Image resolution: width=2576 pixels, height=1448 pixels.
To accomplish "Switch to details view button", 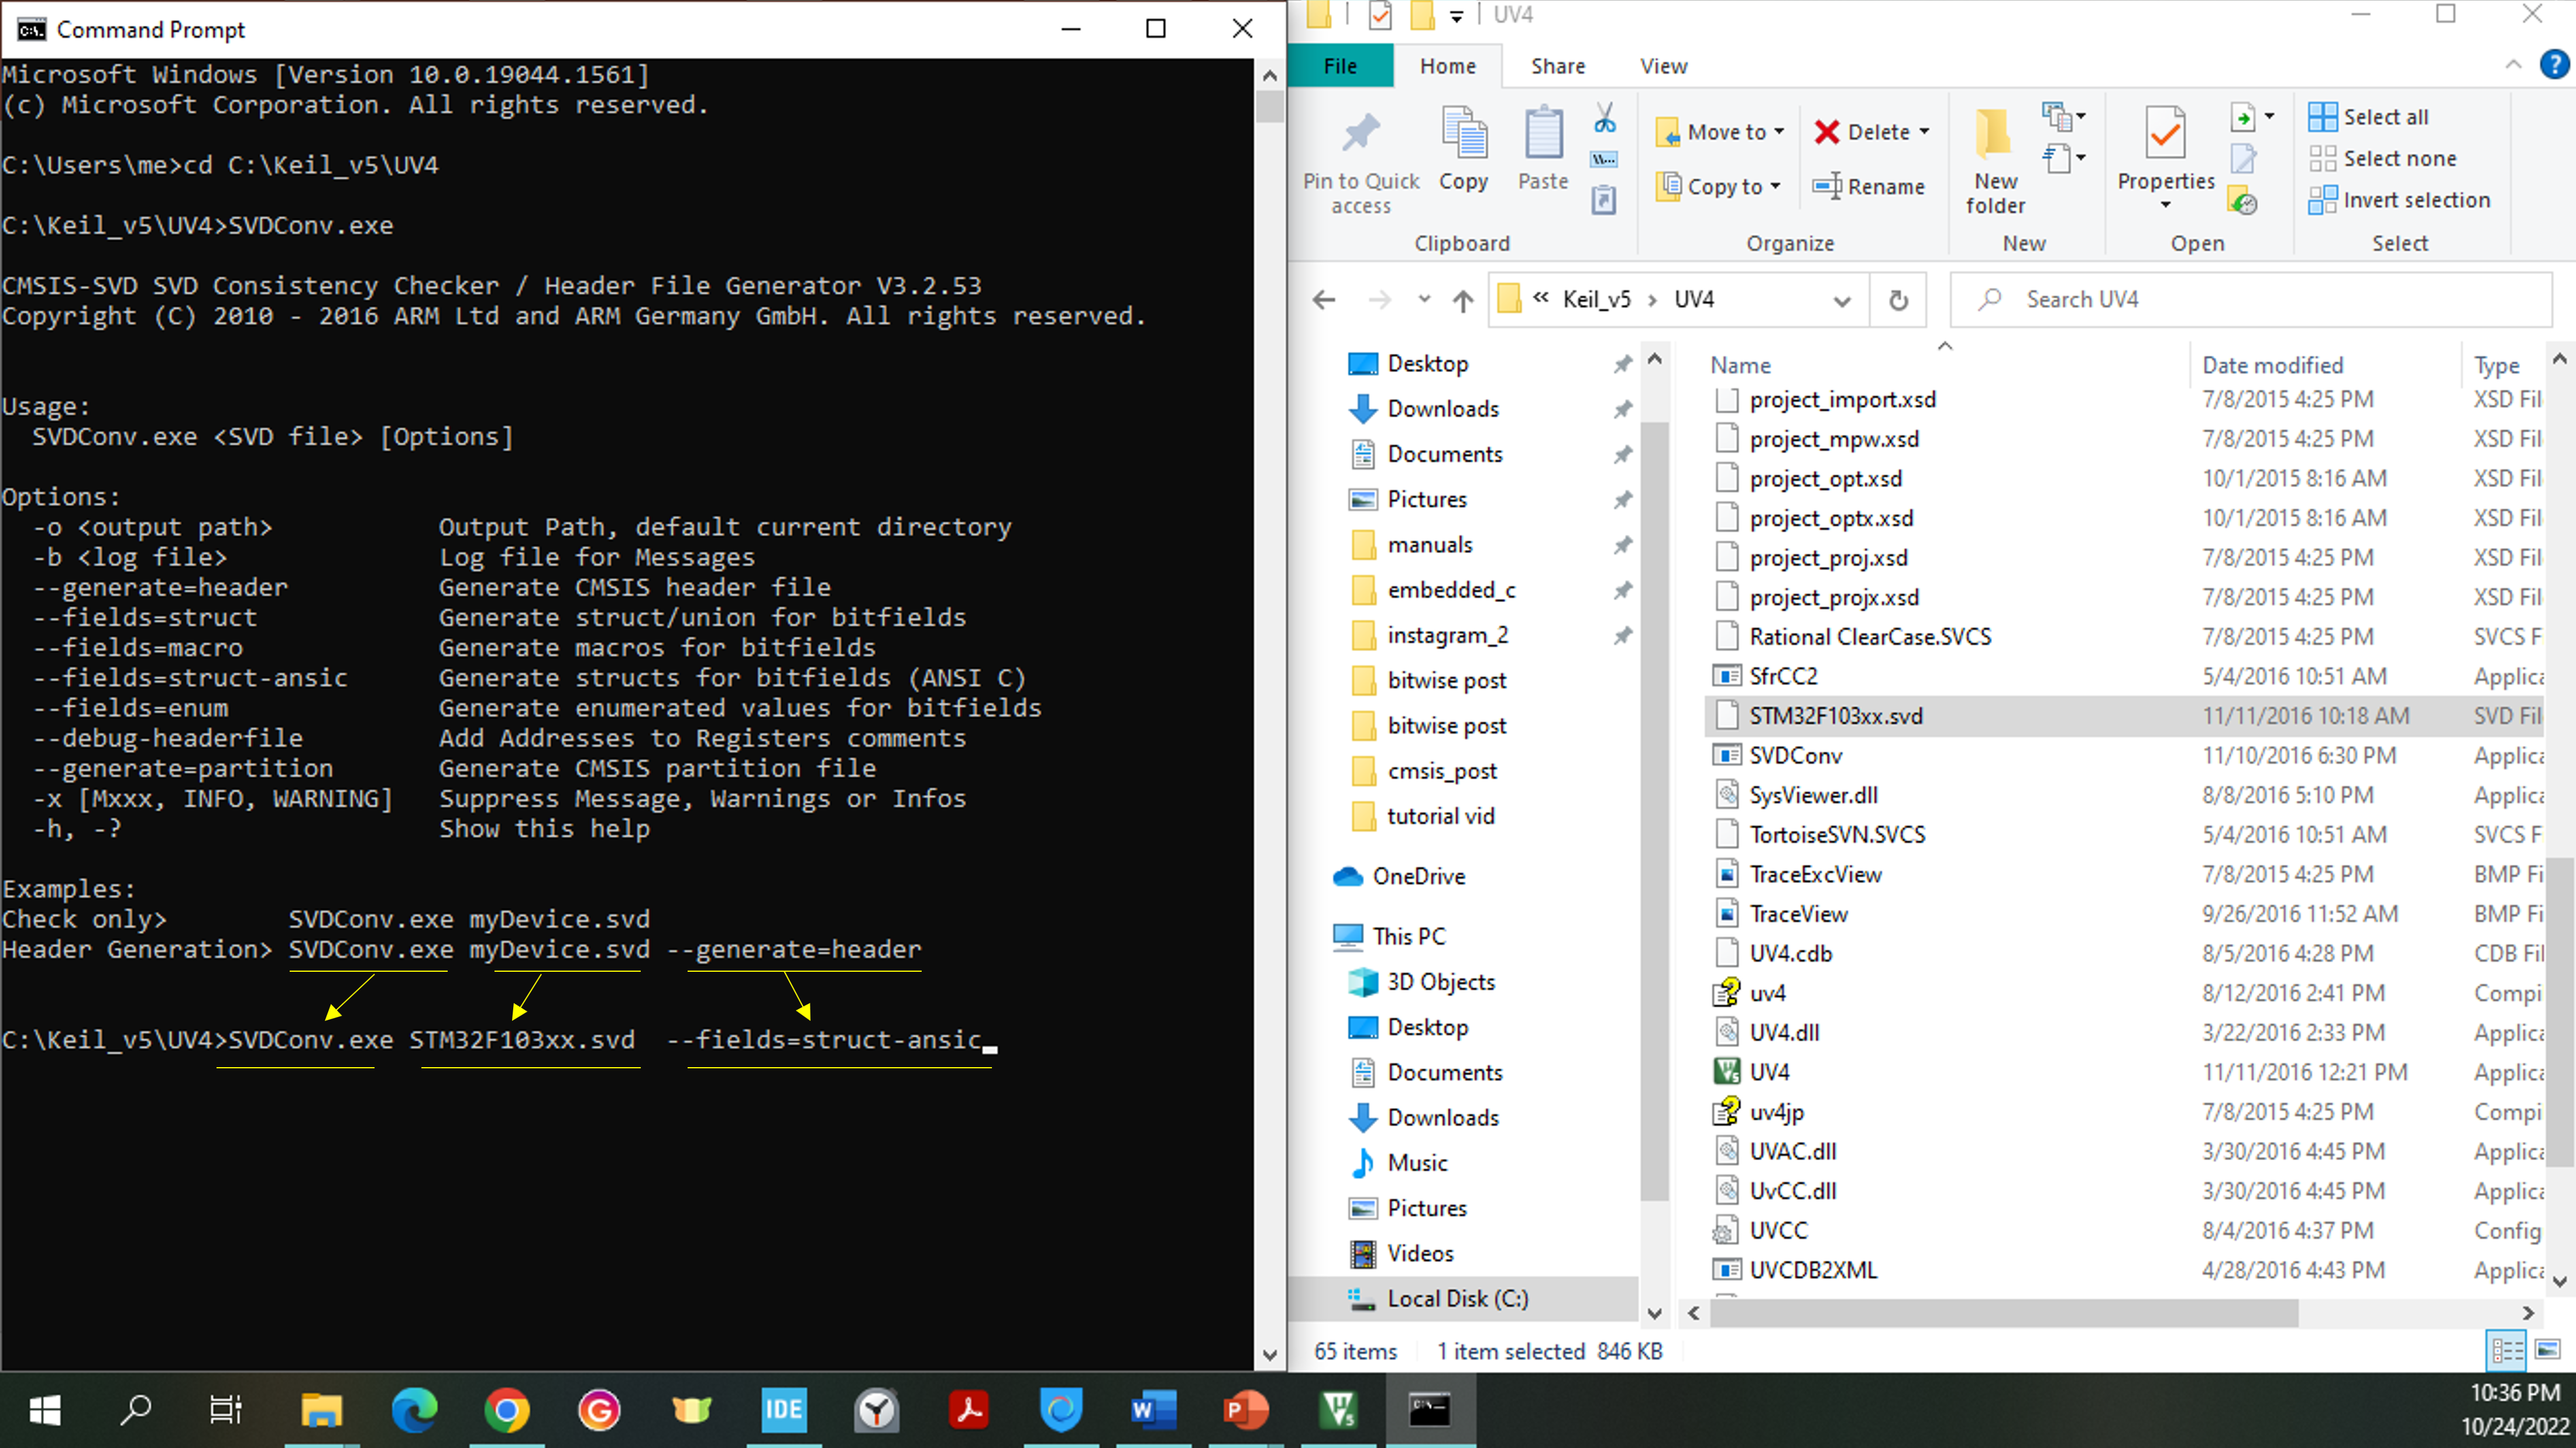I will 2506,1351.
